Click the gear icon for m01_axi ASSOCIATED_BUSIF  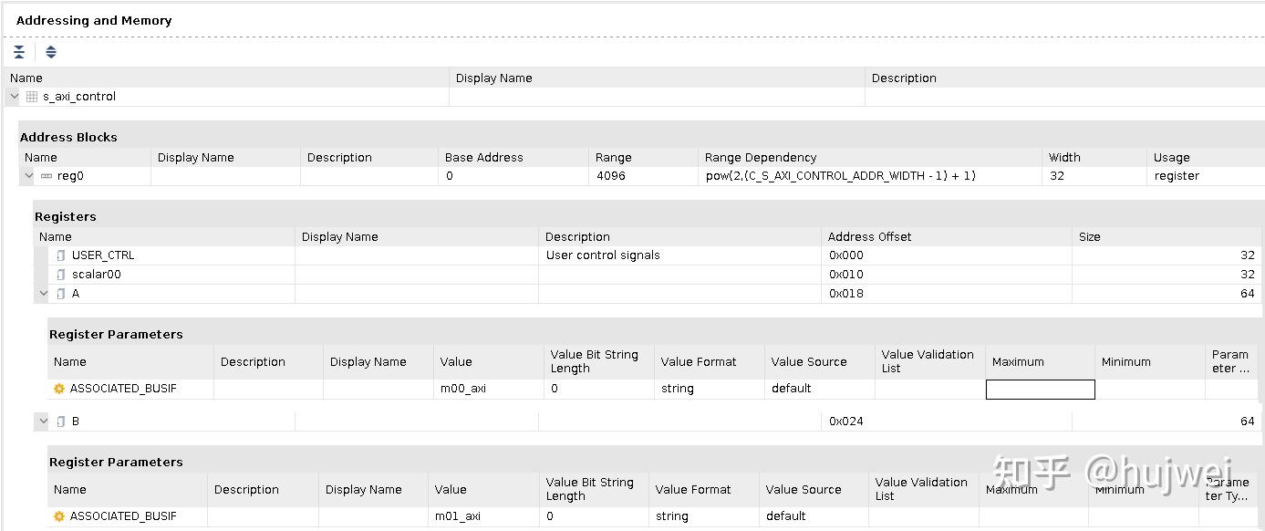58,515
